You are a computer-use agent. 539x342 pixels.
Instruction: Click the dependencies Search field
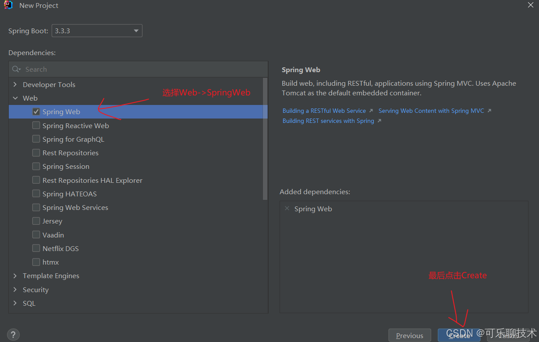click(138, 69)
